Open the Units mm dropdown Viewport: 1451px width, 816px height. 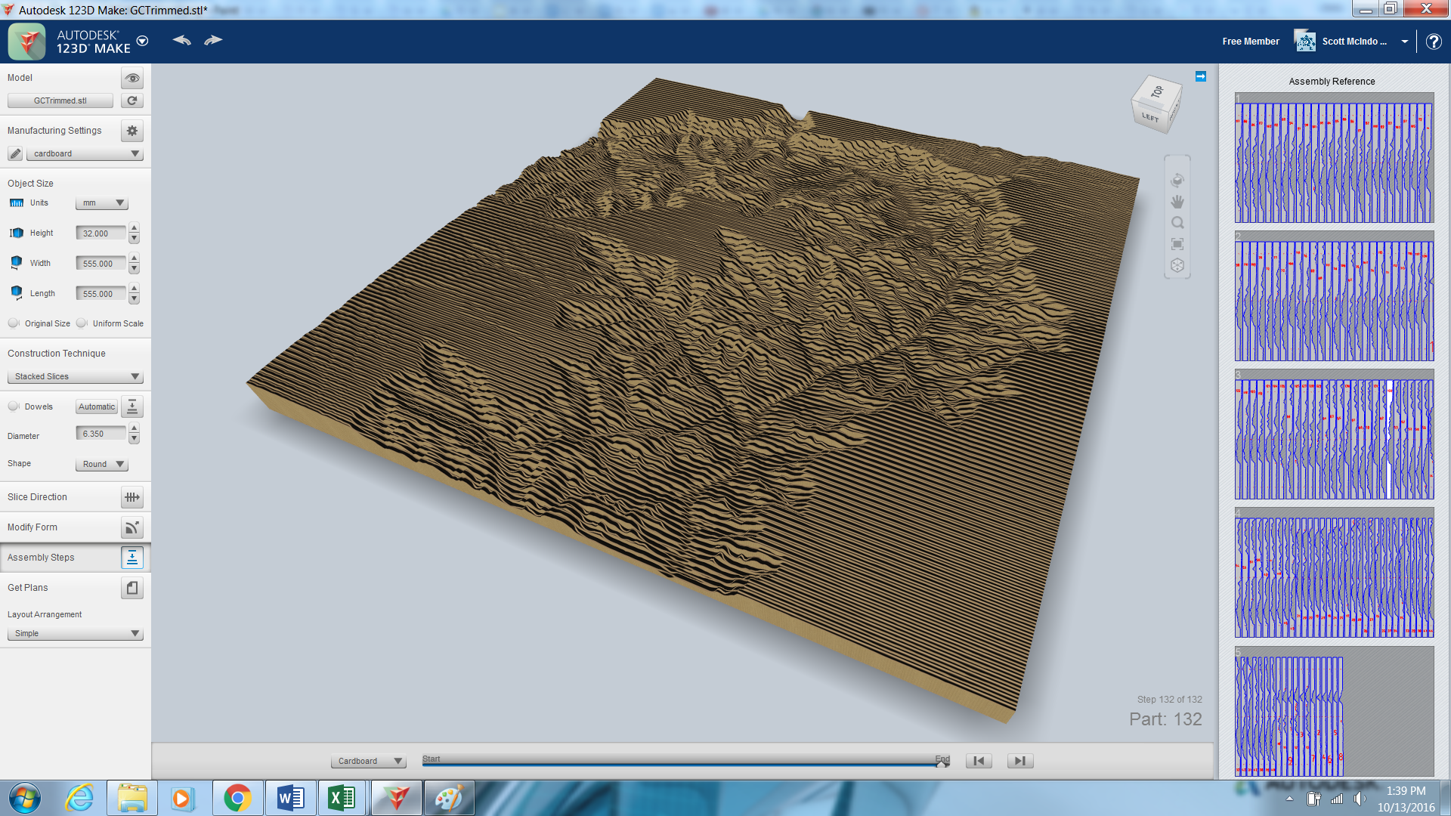(101, 203)
